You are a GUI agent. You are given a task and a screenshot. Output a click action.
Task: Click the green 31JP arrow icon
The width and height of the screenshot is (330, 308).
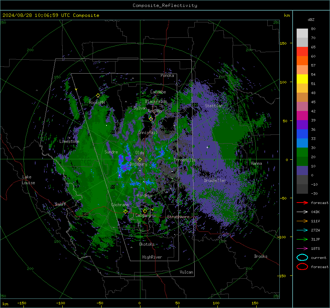tap(302, 239)
